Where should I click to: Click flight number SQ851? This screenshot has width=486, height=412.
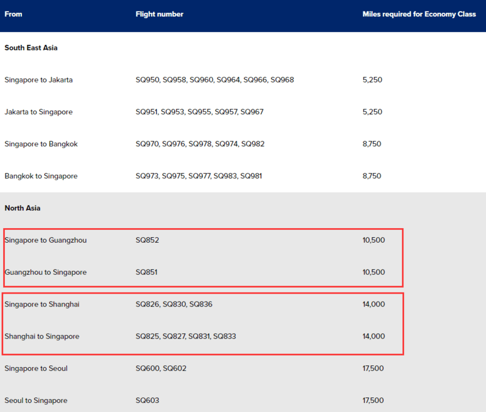click(146, 272)
